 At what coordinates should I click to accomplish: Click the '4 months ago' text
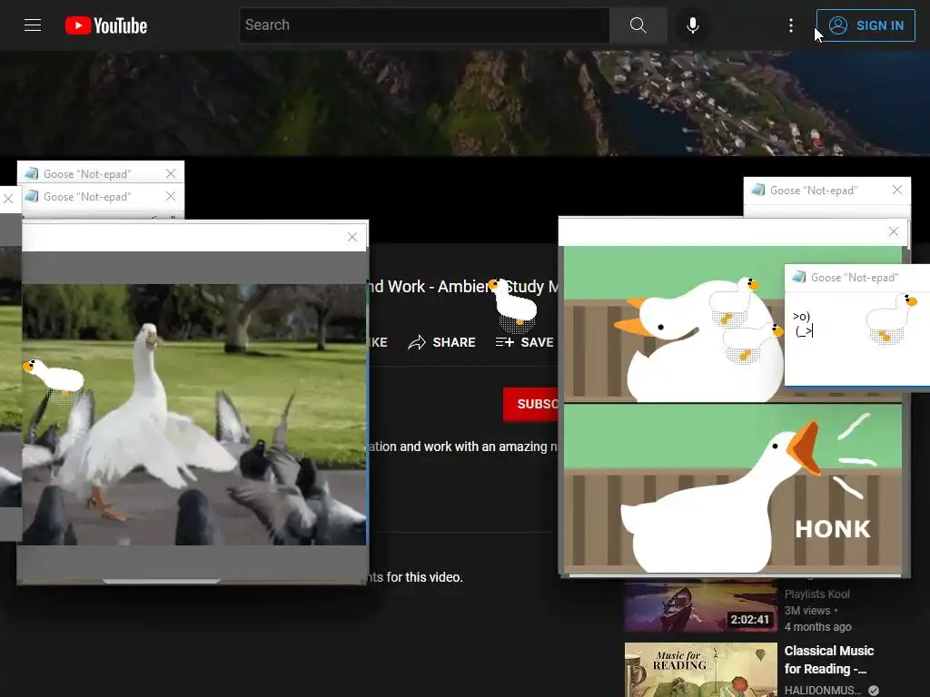click(x=818, y=626)
